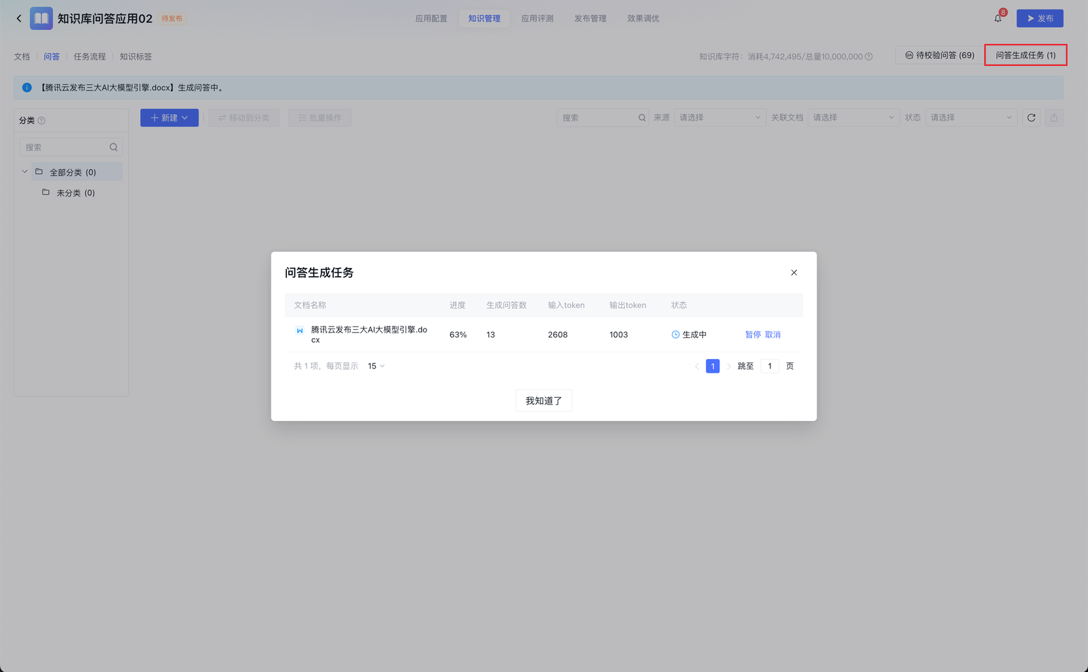The height and width of the screenshot is (672, 1088).
Task: Open the notification bell
Action: pyautogui.click(x=998, y=18)
